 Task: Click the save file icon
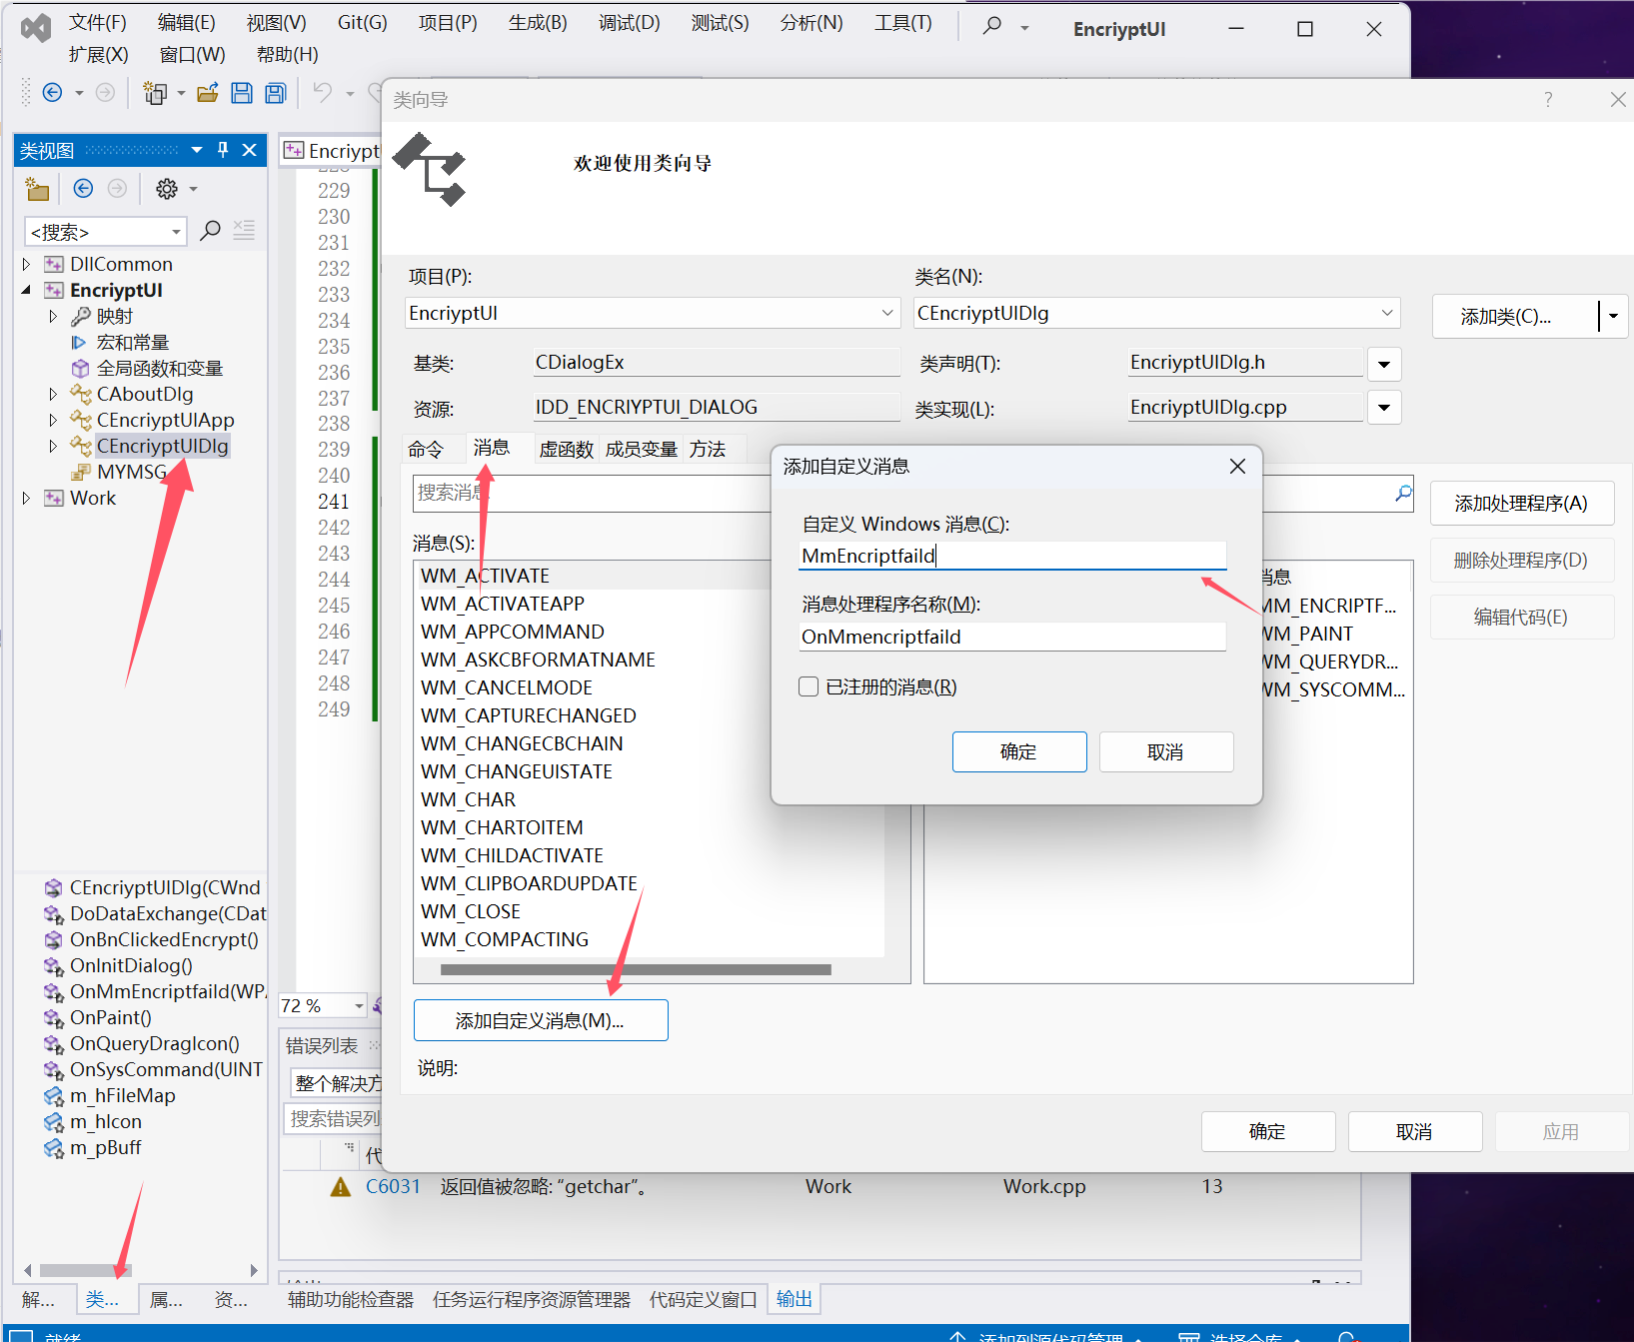pyautogui.click(x=242, y=93)
